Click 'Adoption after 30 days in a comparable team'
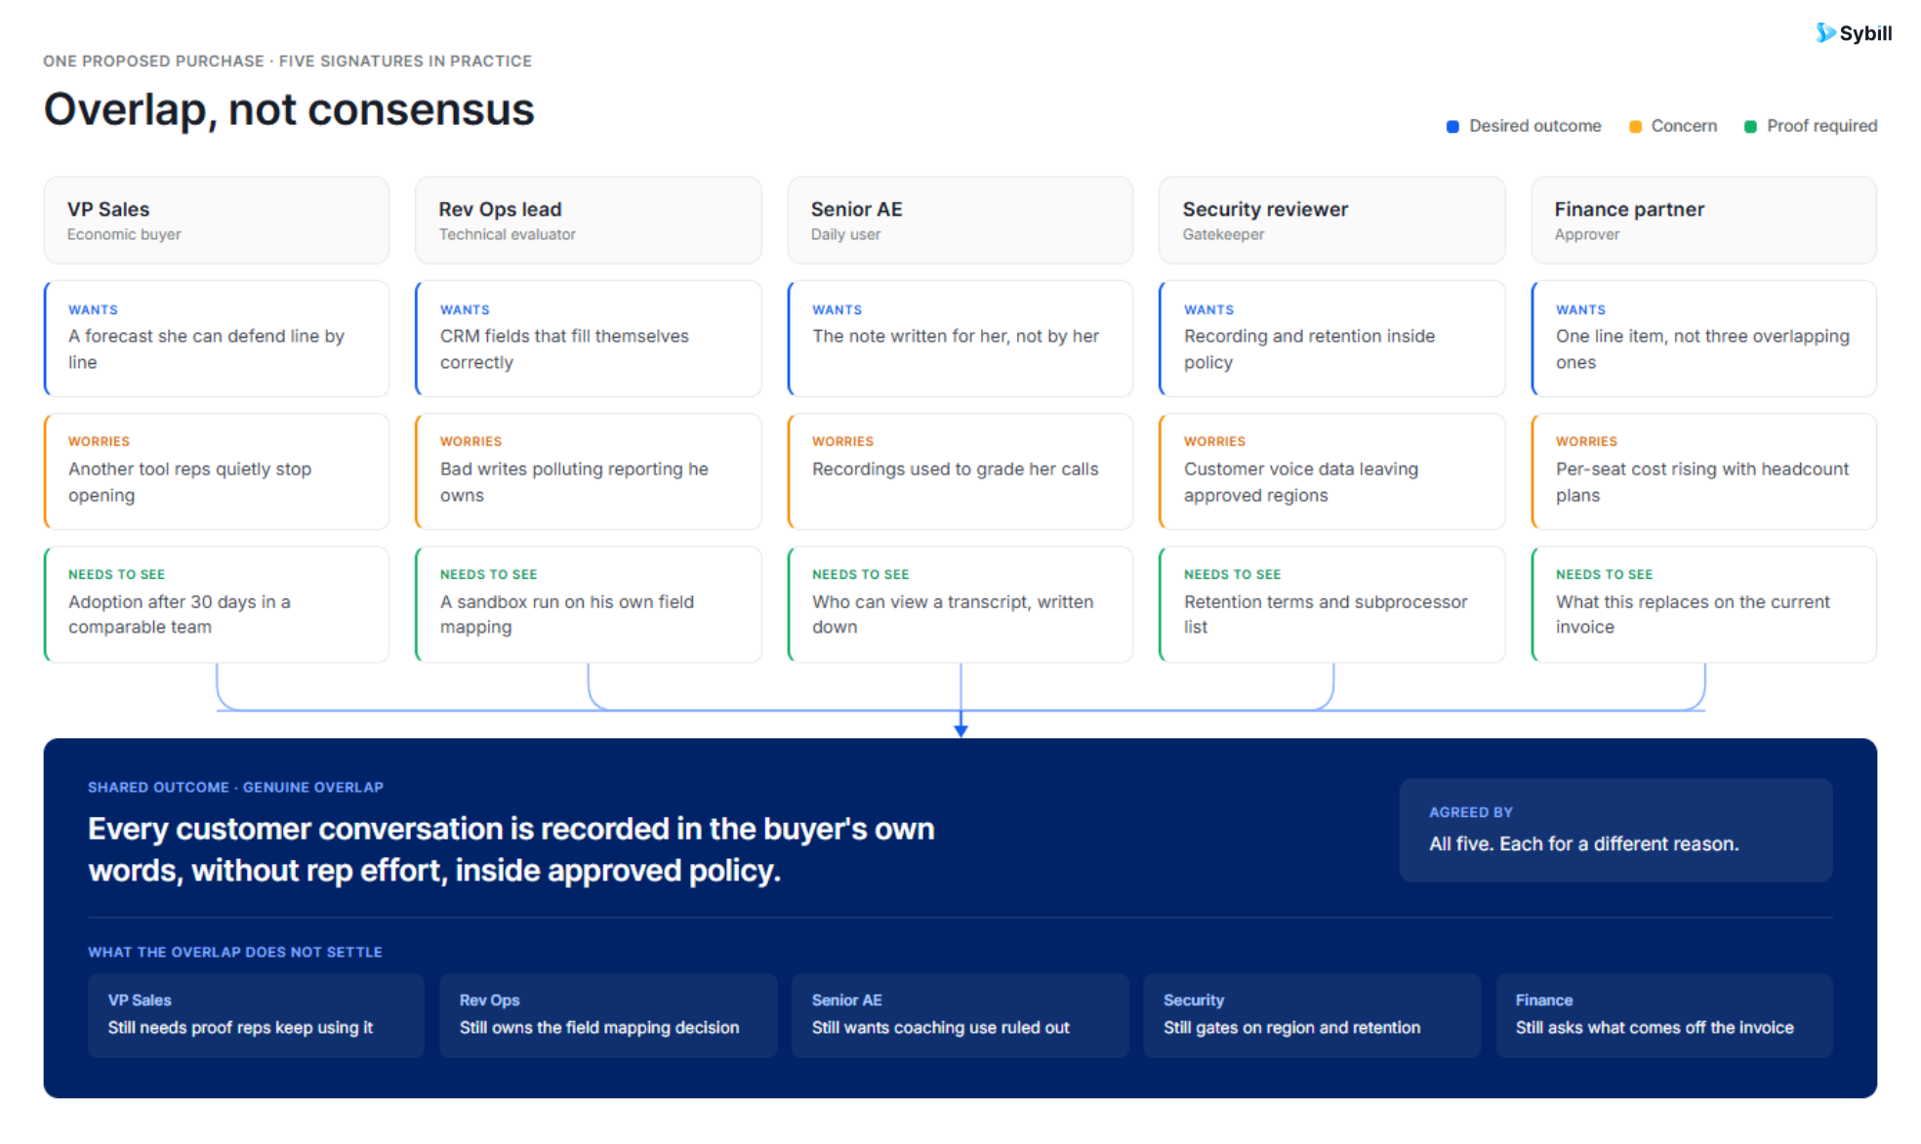Screen dimensions: 1921x1144 (180, 615)
